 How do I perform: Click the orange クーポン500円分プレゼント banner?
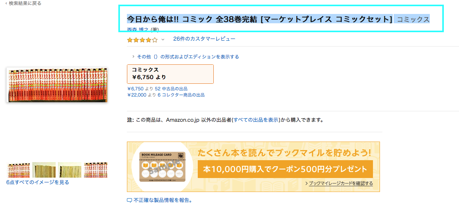285,169
